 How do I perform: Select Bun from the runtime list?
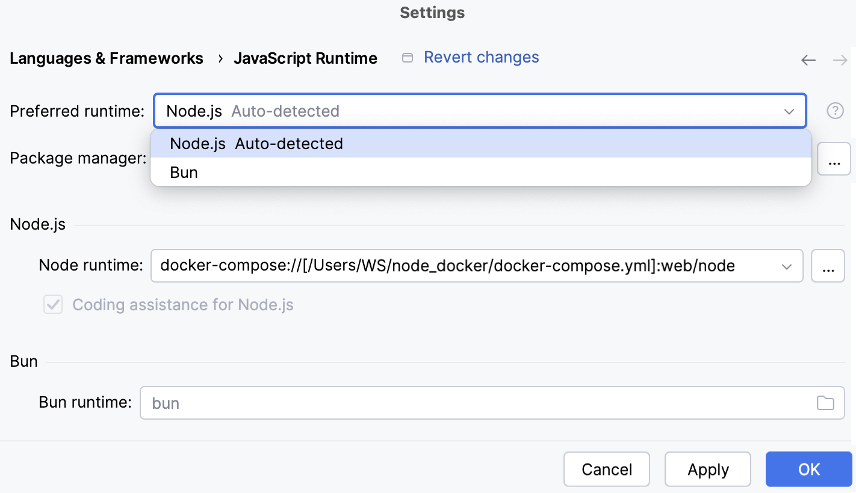click(183, 173)
